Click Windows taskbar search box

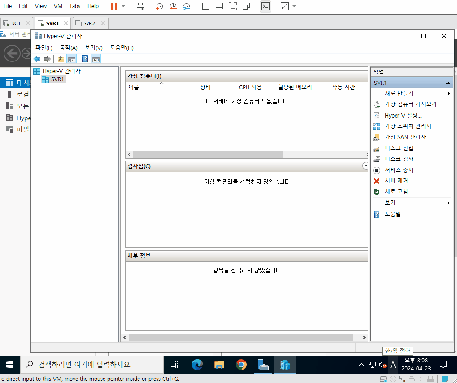click(92, 365)
